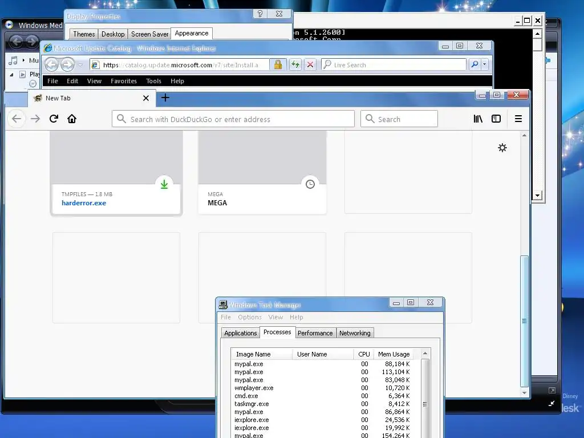This screenshot has width=584, height=438.
Task: Open IE View menu
Action: coord(94,81)
